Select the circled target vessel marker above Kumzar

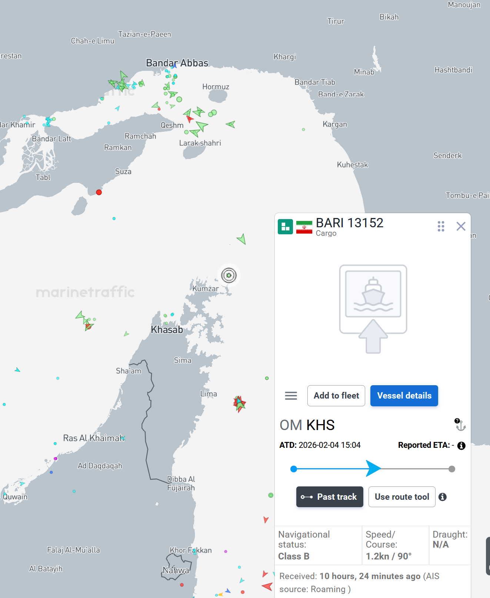pyautogui.click(x=229, y=275)
